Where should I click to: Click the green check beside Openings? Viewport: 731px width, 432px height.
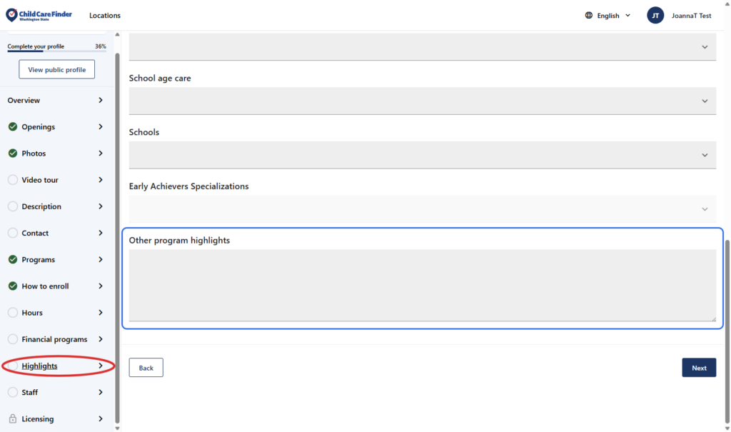click(x=13, y=127)
